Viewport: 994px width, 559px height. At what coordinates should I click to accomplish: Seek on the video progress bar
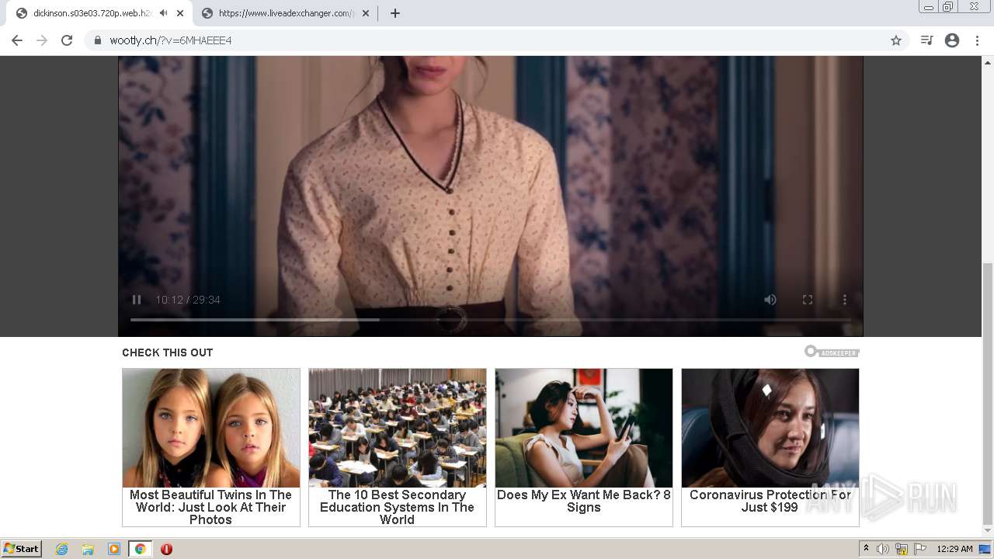click(x=491, y=320)
